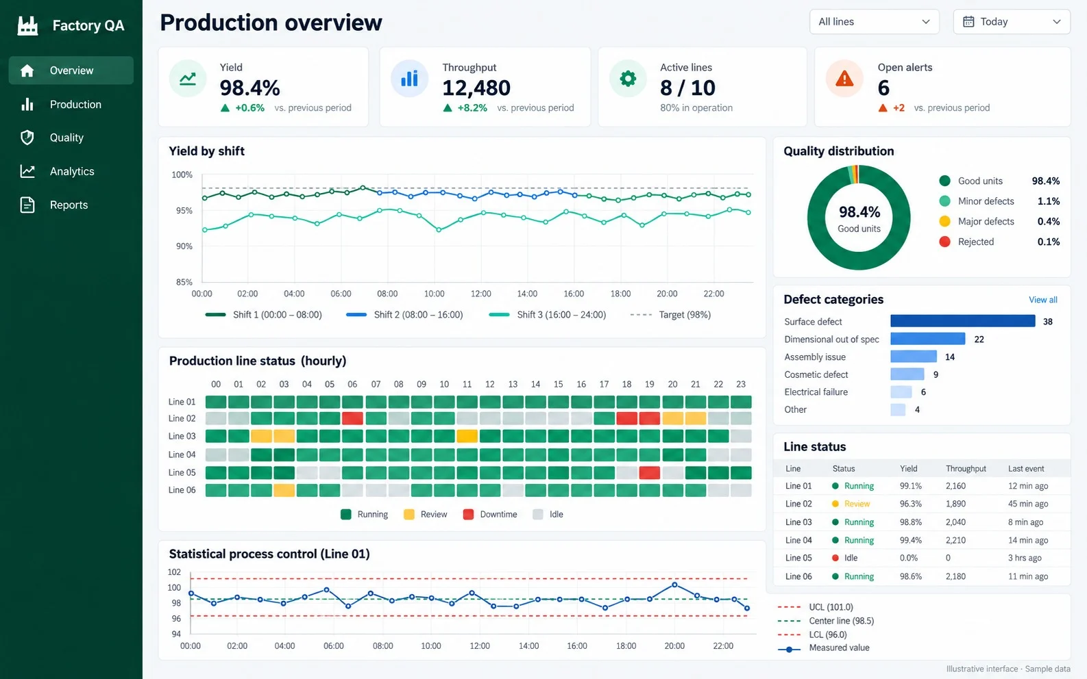Screen dimensions: 1087x679
Task: Click the quality distribution donut chart
Action: (859, 218)
